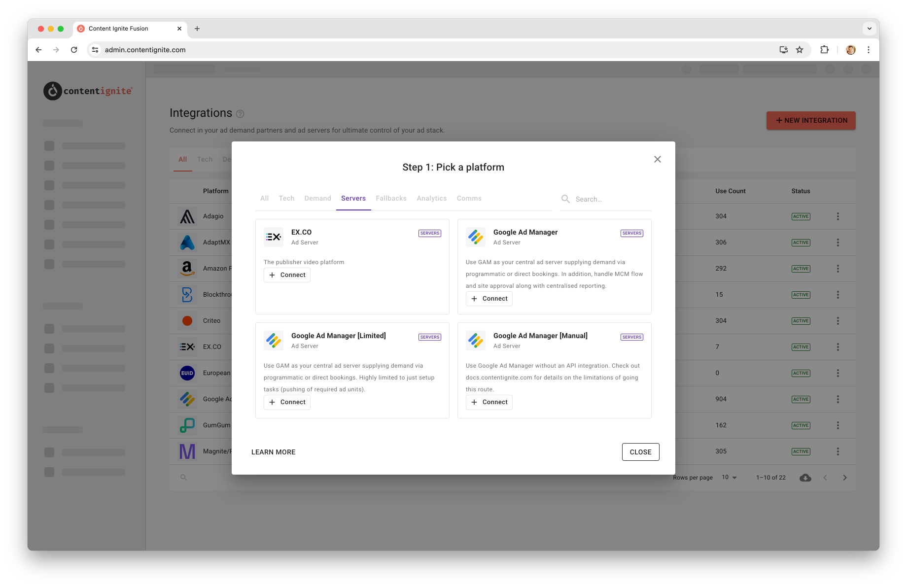Open the row menu for the Adagio row
The height and width of the screenshot is (587, 907).
pyautogui.click(x=838, y=216)
